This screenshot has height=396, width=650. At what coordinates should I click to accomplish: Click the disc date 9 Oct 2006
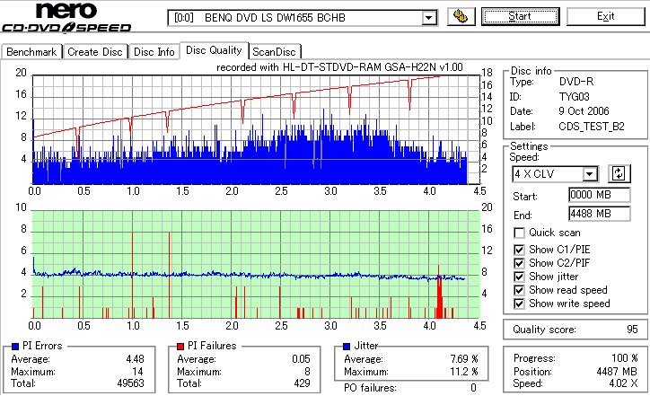coord(584,111)
